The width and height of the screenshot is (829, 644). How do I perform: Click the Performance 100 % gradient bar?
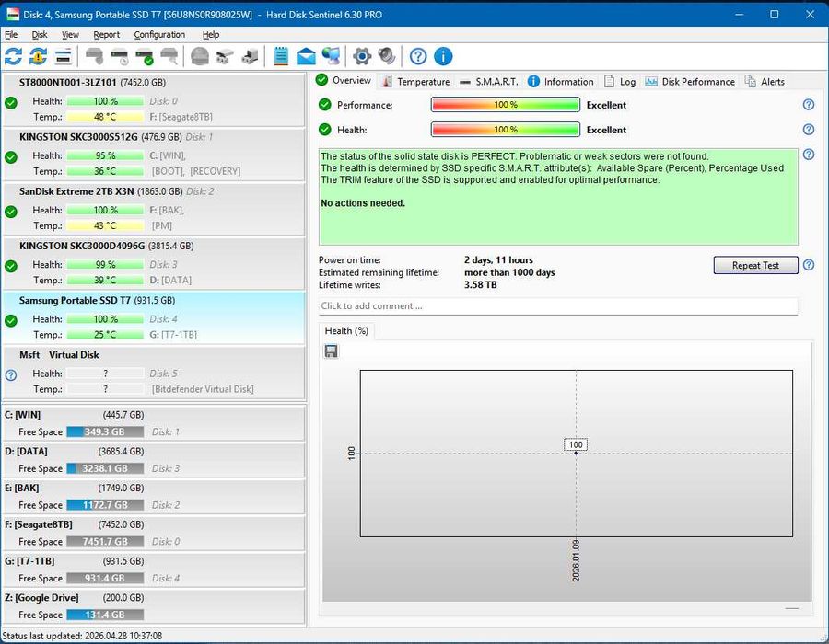click(506, 105)
